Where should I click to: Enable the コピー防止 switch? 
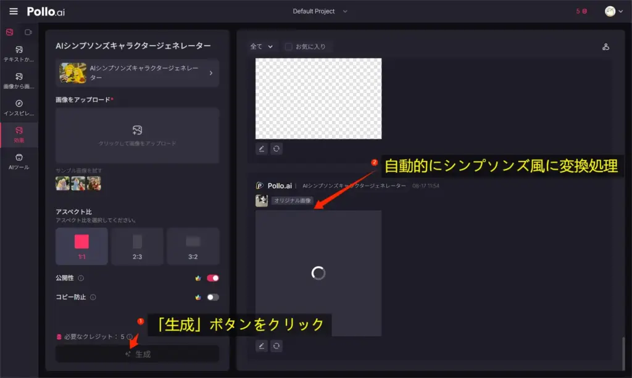(213, 297)
